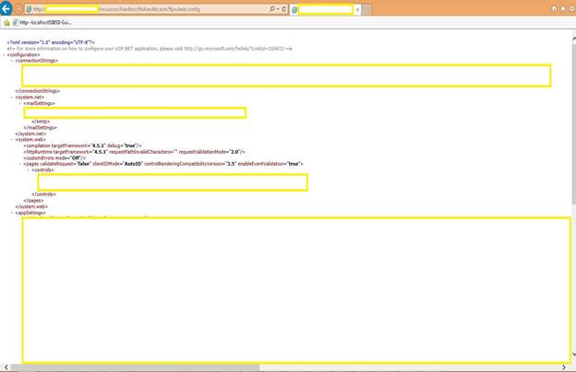Viewport: 576px width, 372px height.
Task: Click the closing /controls tag
Action: coord(44,194)
